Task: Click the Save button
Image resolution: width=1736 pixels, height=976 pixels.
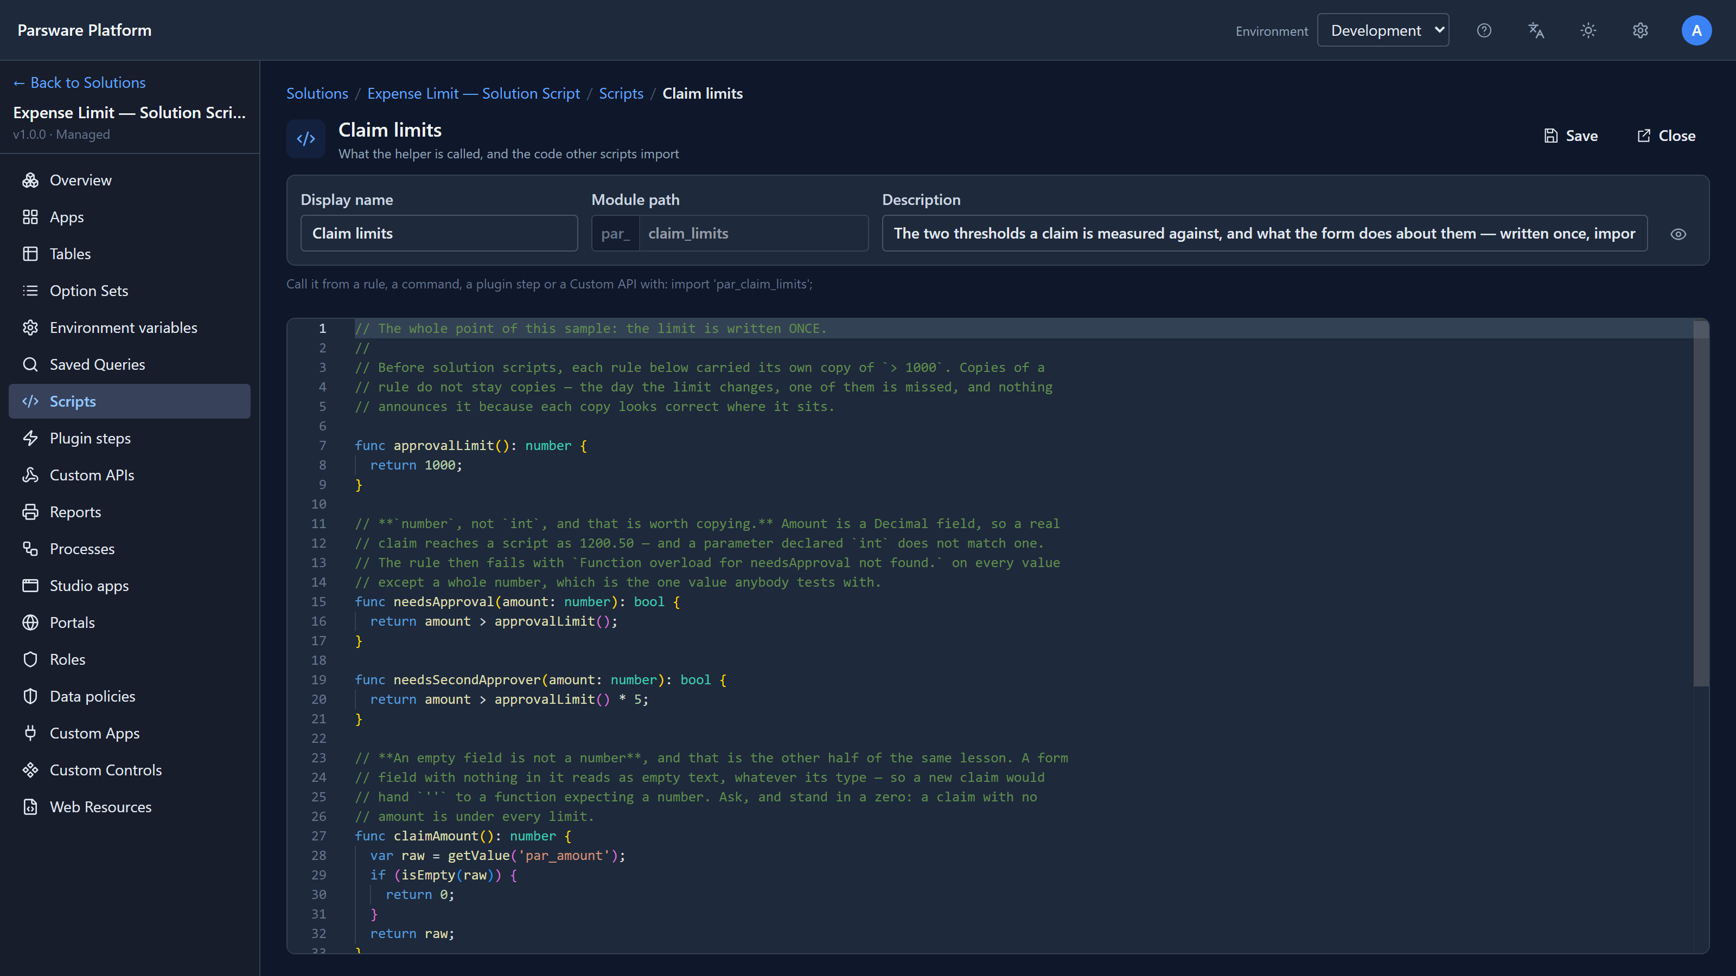Action: (1571, 136)
